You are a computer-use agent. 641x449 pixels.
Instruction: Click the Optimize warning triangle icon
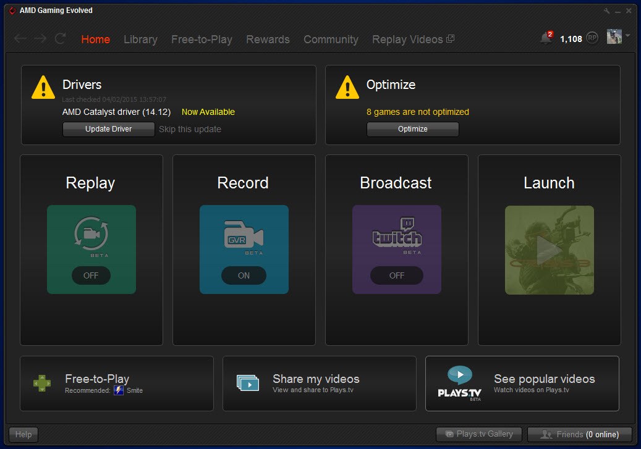click(347, 88)
